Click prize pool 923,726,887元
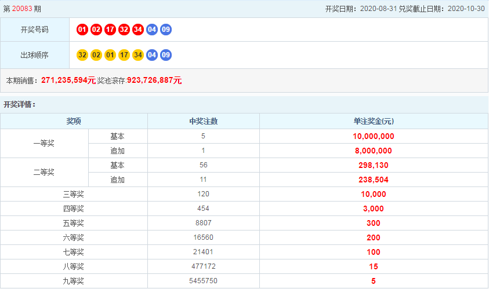The width and height of the screenshot is (489, 289). (x=154, y=81)
